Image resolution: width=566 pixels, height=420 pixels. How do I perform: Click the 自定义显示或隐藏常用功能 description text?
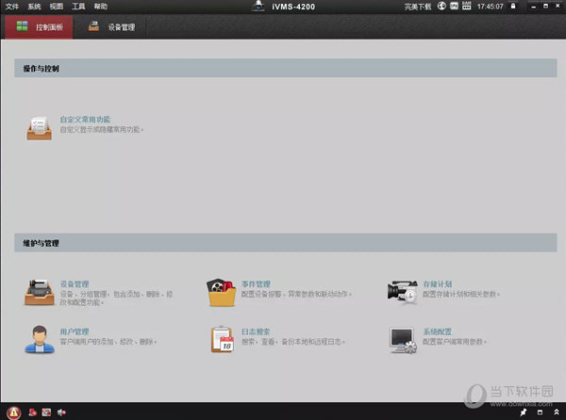click(x=102, y=129)
